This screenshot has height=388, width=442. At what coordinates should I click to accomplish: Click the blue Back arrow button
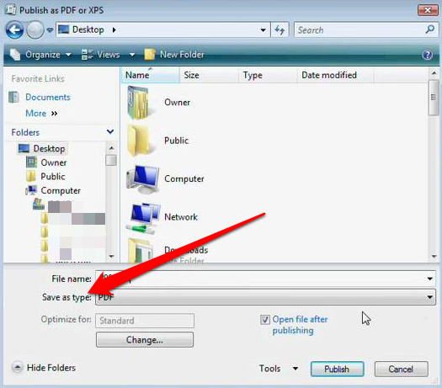(x=14, y=29)
